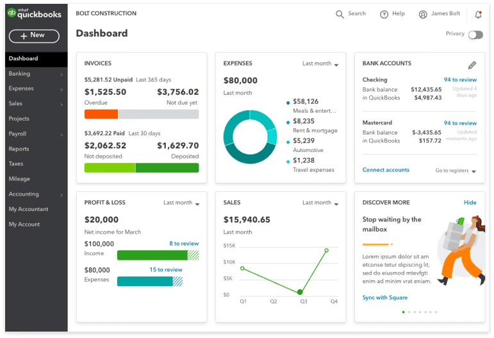Click the orange Overdue invoices bar

tap(101, 114)
